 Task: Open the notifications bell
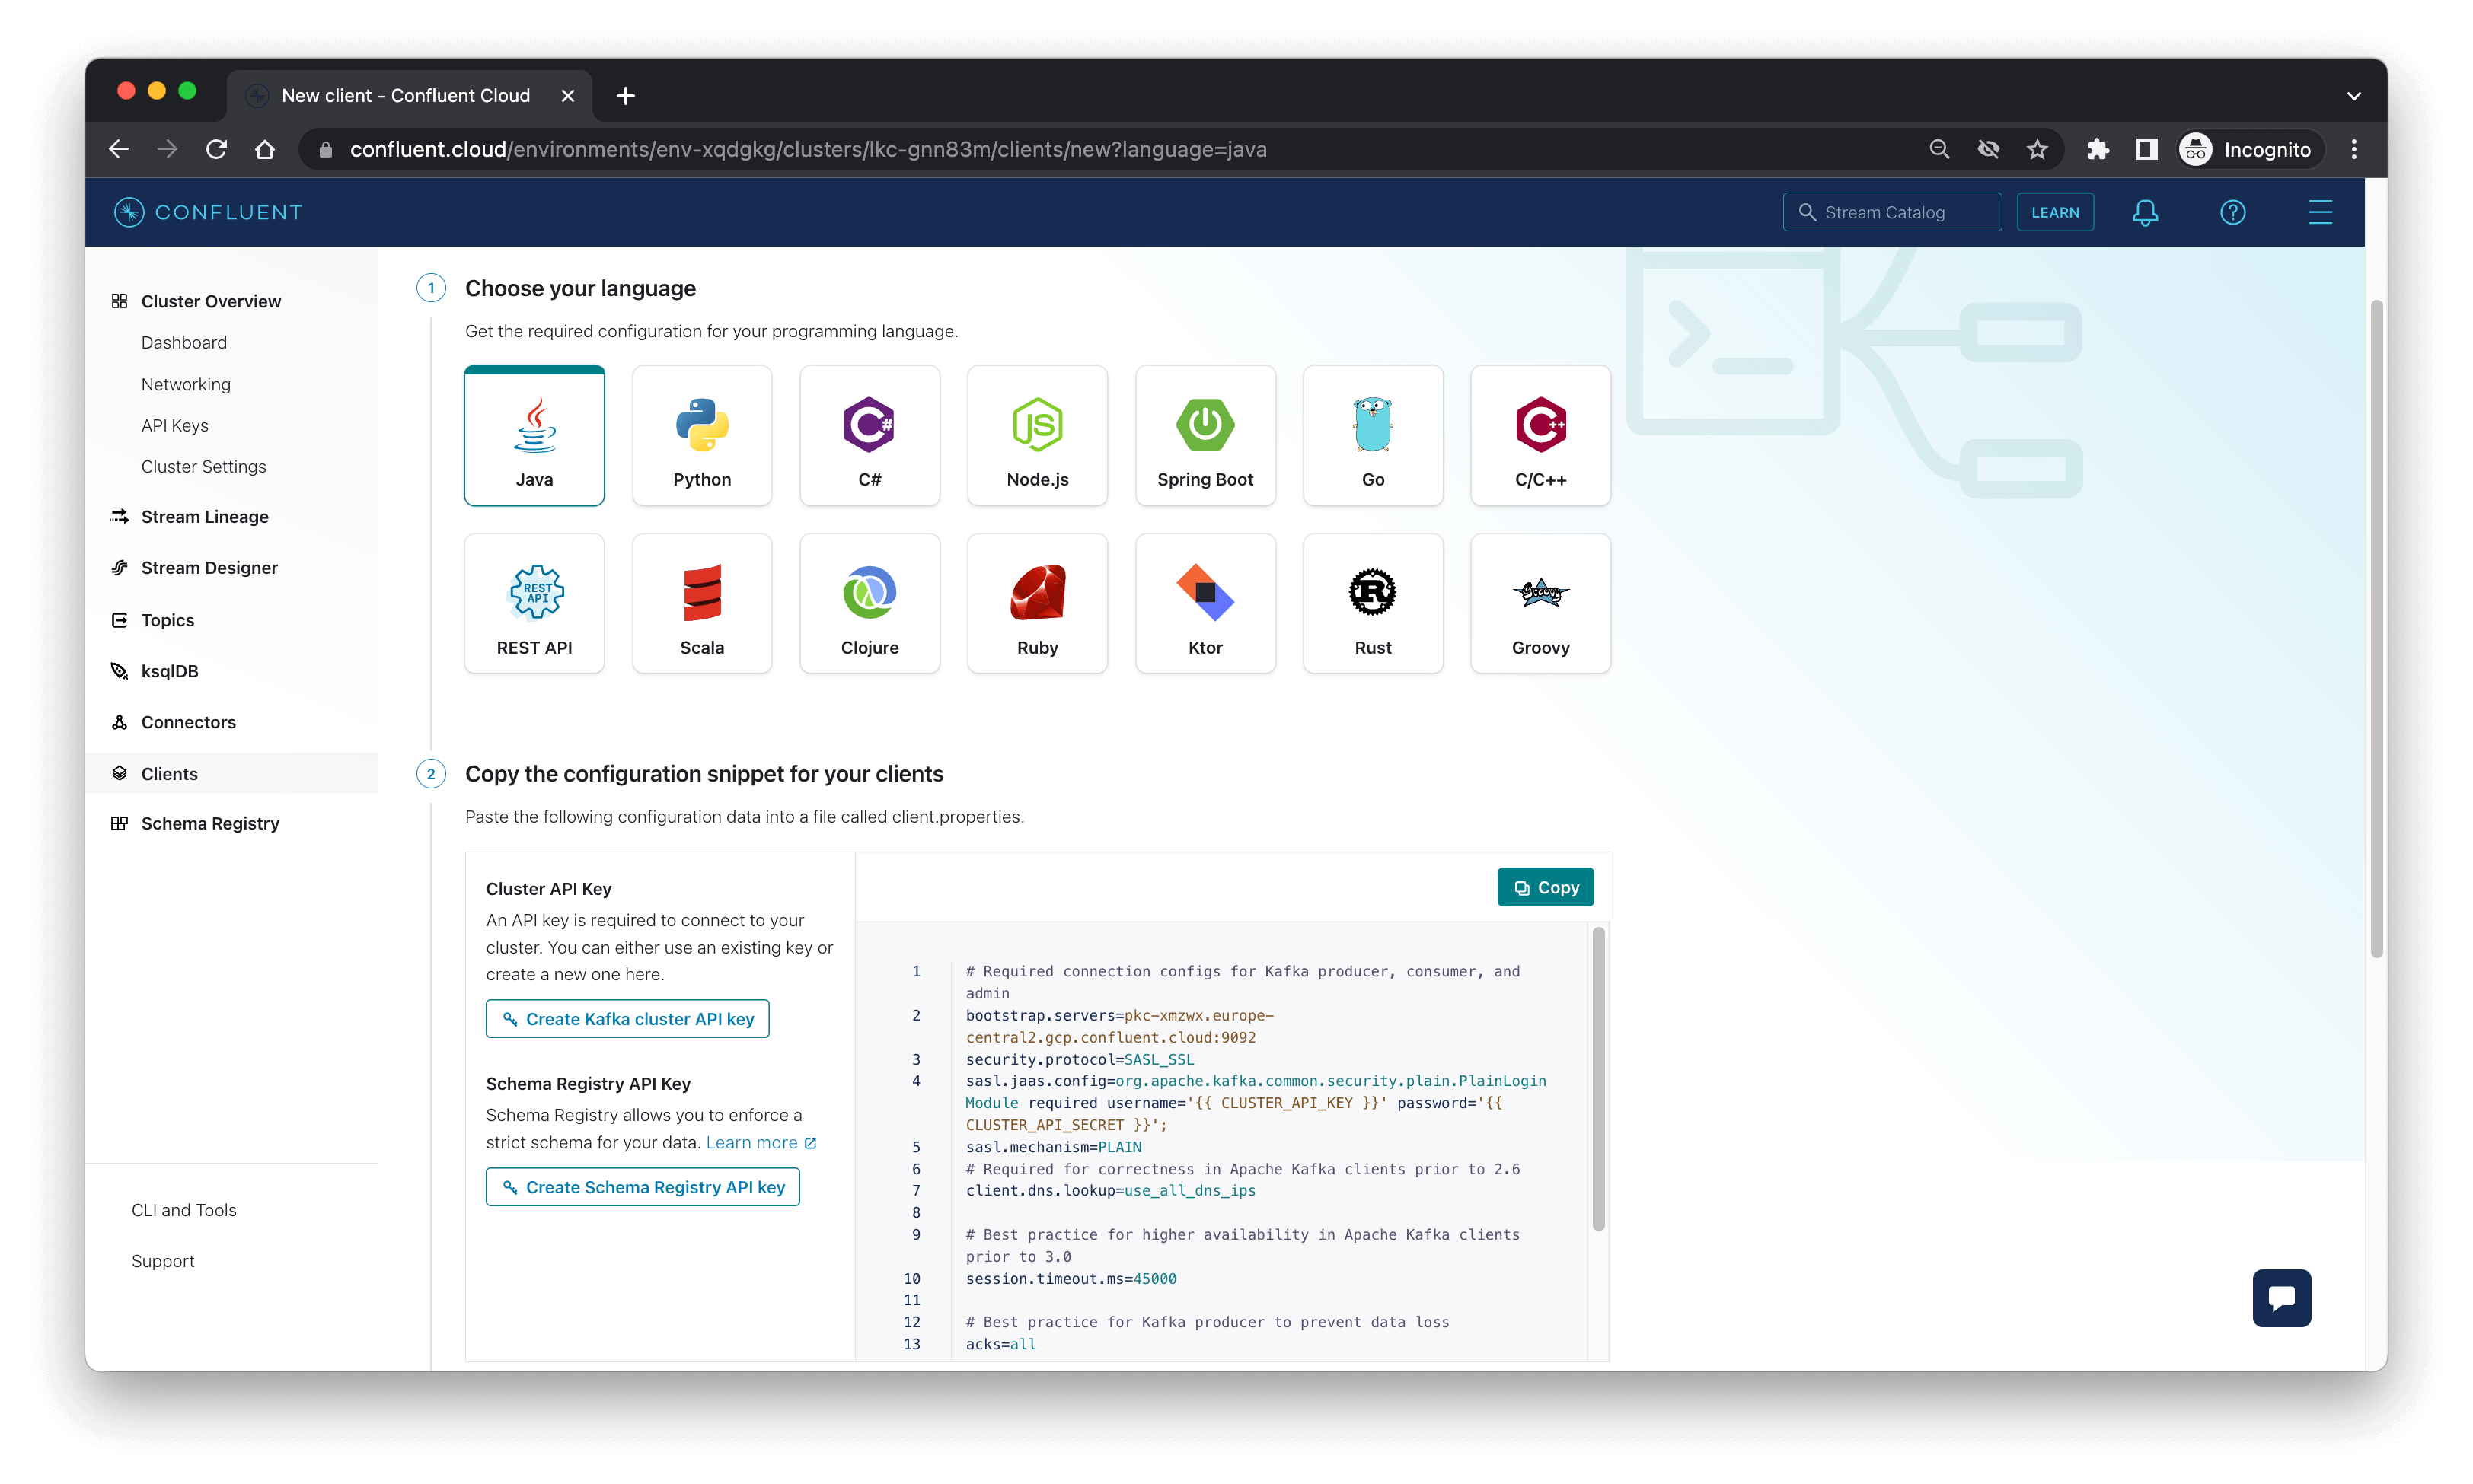tap(2145, 212)
